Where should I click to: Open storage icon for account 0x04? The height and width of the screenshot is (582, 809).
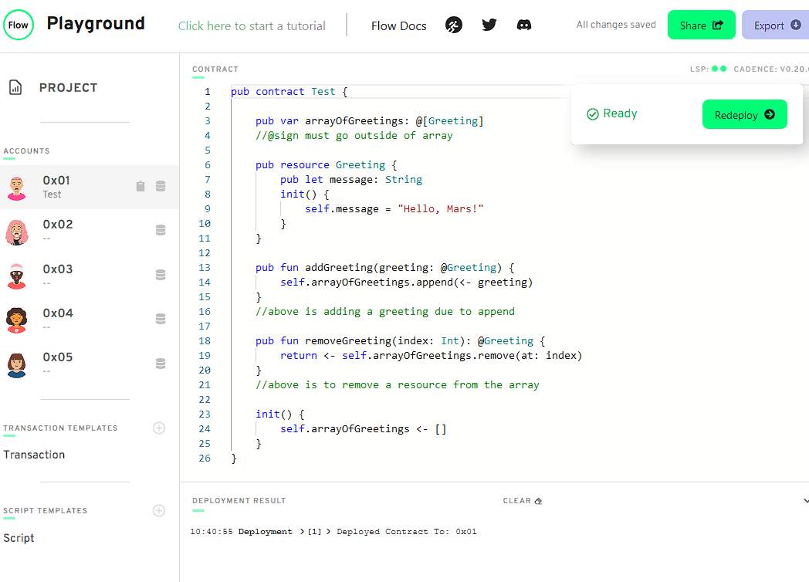click(161, 319)
